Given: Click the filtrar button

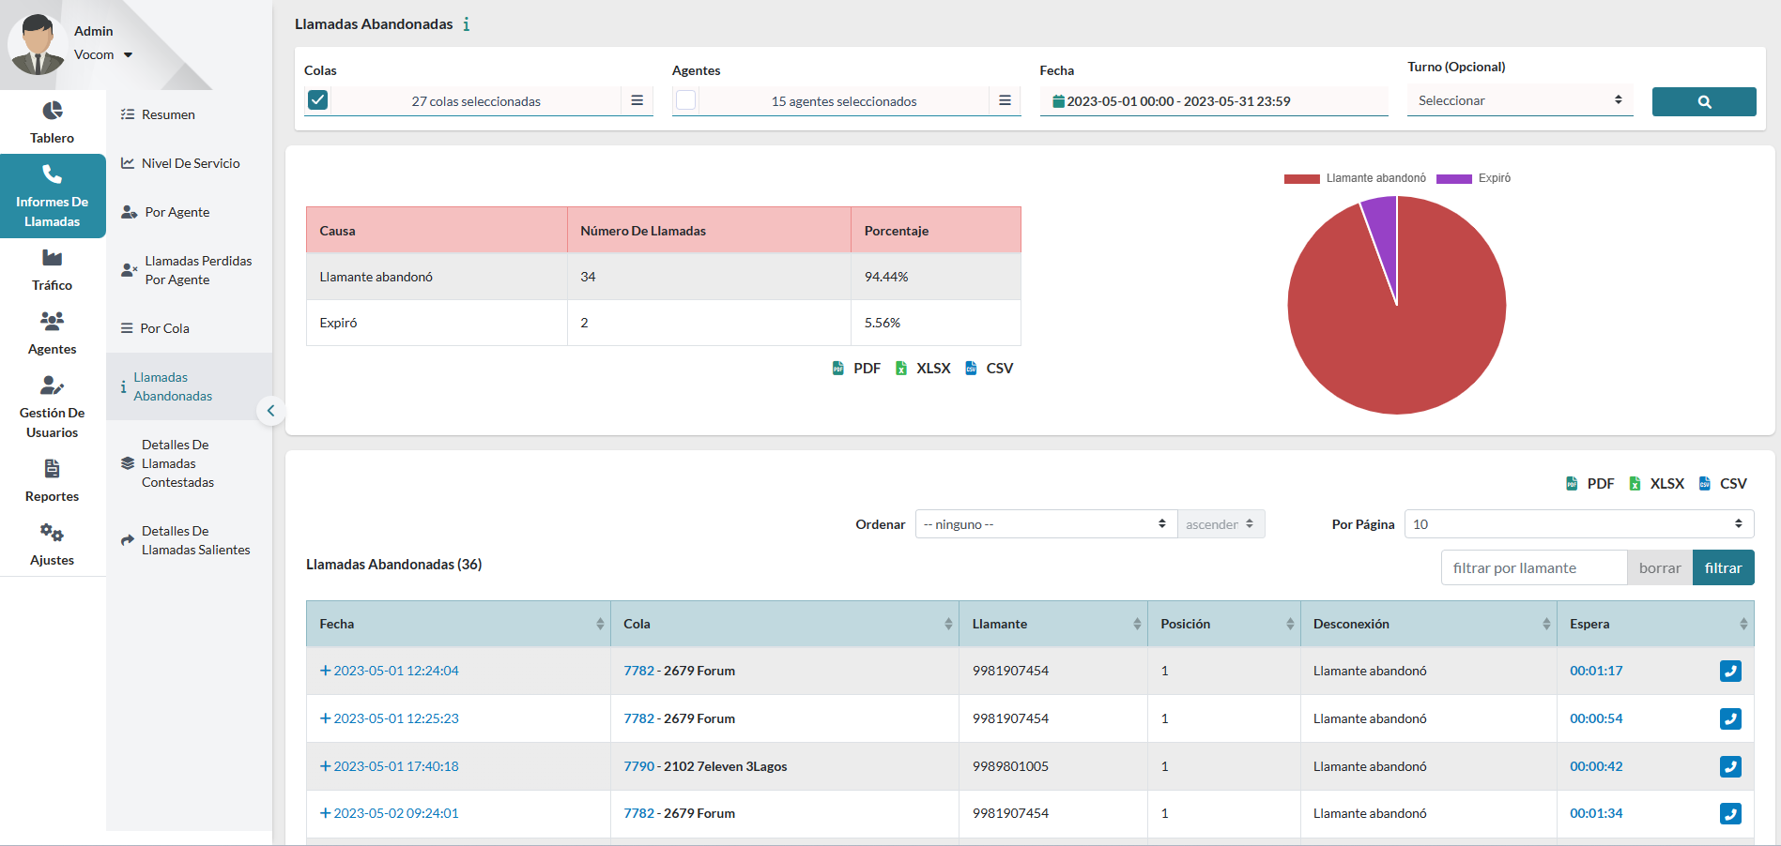Looking at the screenshot, I should click(x=1723, y=568).
